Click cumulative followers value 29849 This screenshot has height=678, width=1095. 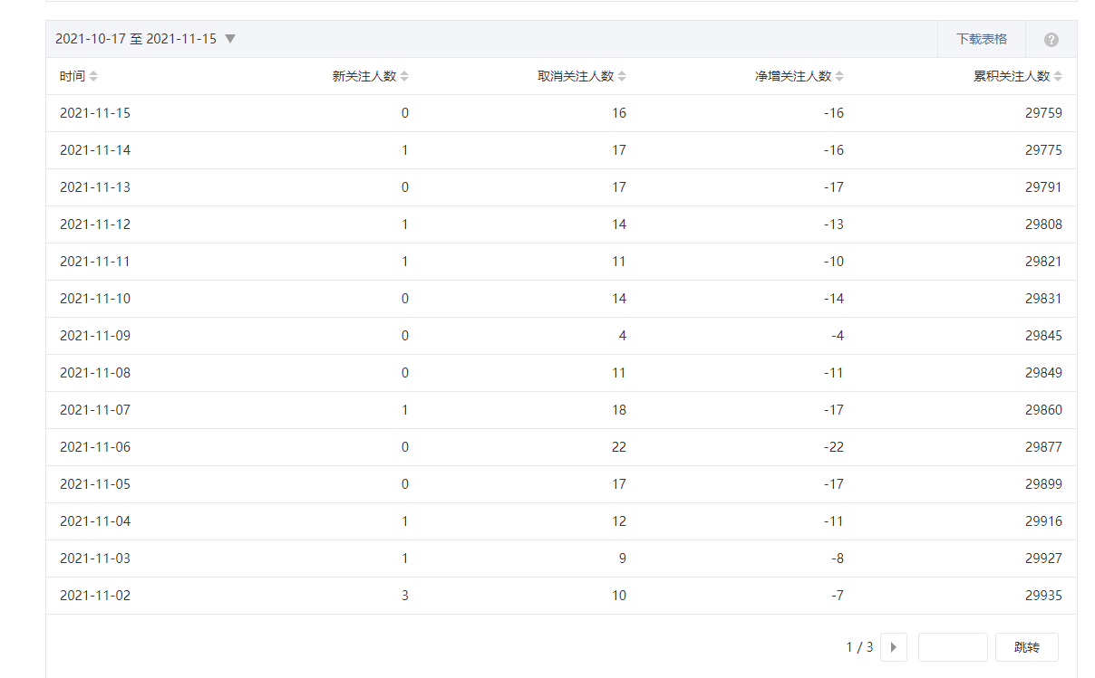(1043, 373)
